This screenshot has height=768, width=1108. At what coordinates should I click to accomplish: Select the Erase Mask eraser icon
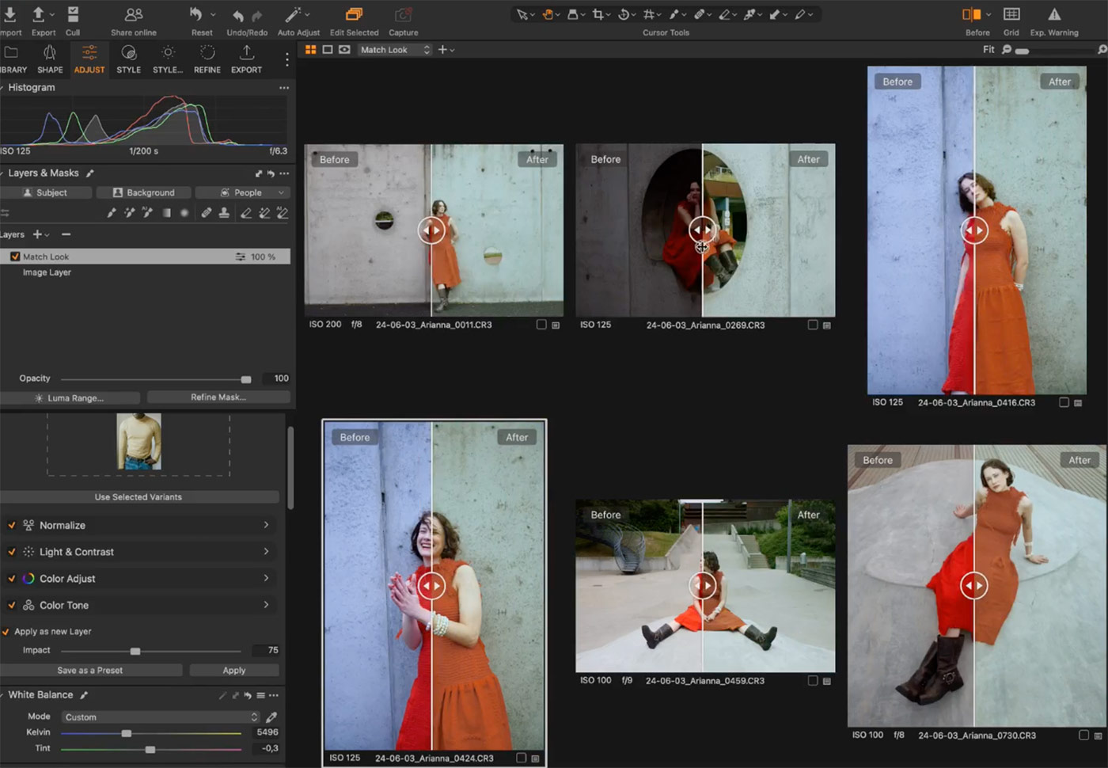[x=246, y=213]
